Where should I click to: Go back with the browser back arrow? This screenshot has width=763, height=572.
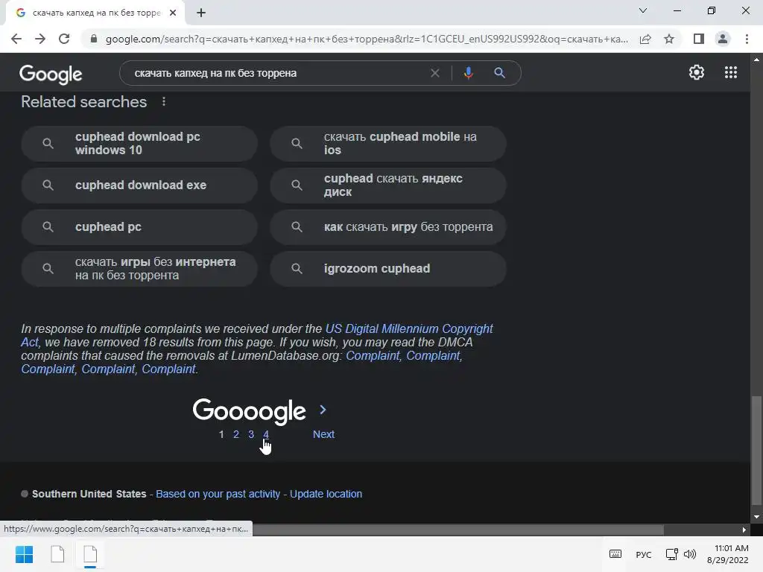tap(16, 39)
